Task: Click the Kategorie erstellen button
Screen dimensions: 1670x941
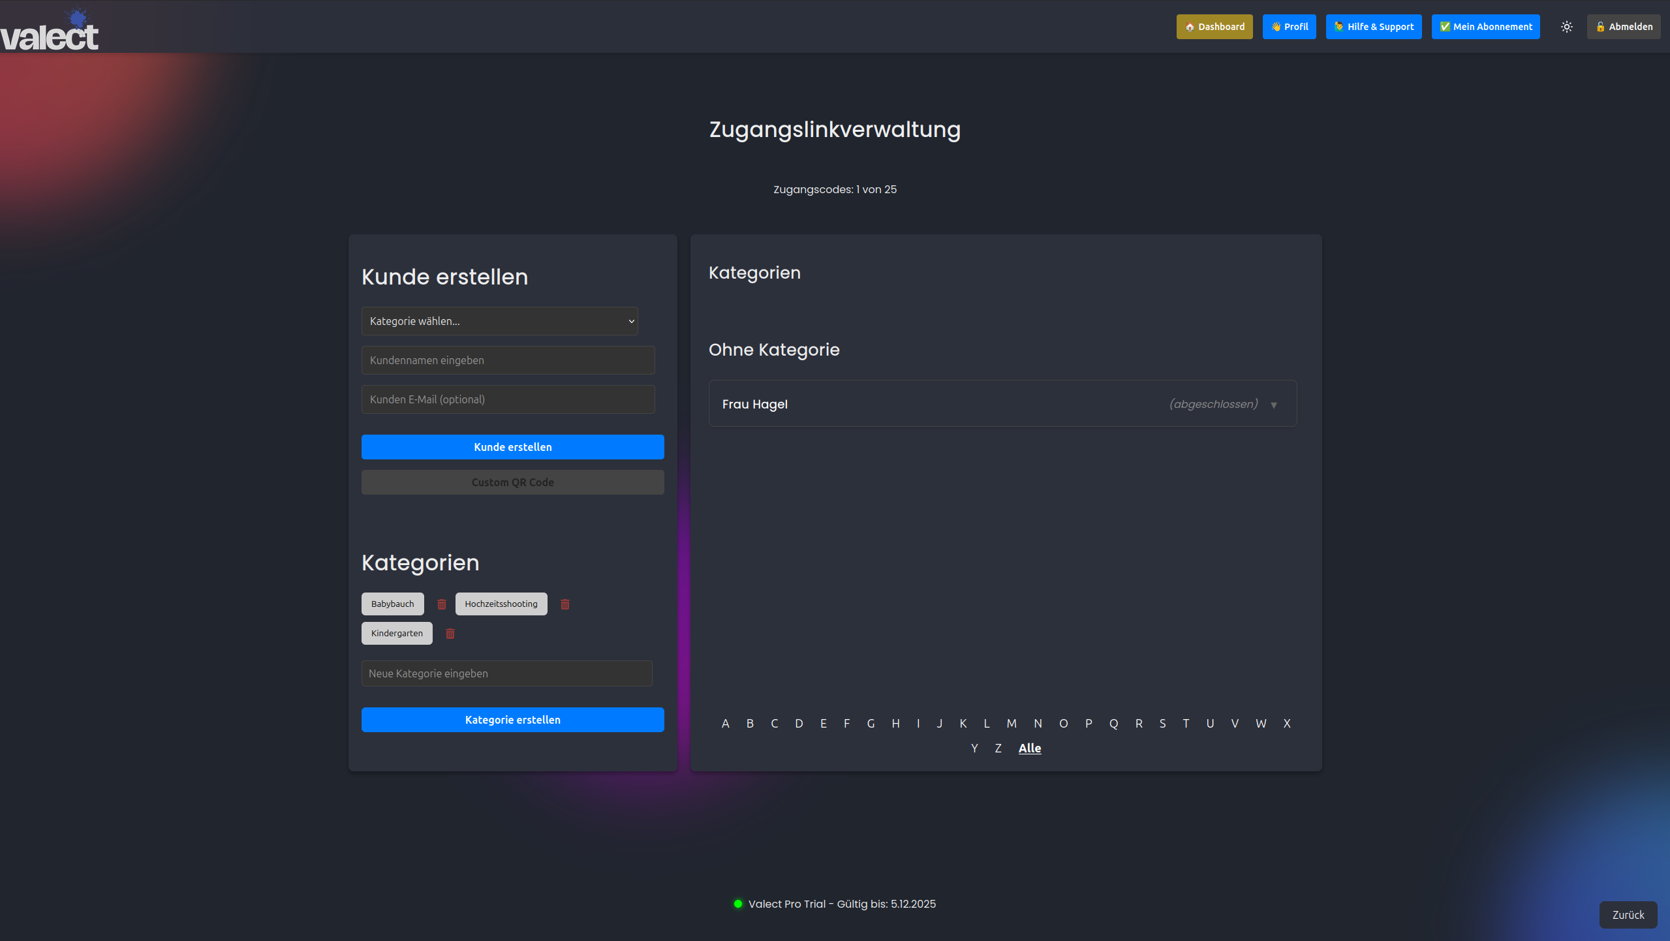Action: [x=512, y=719]
